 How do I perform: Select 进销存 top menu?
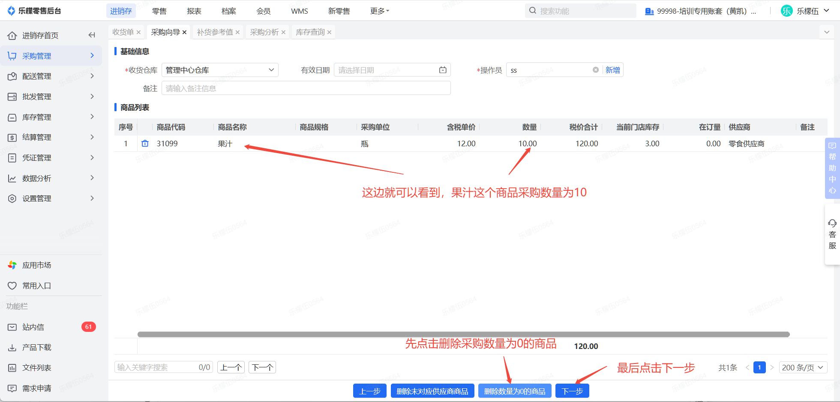click(121, 11)
